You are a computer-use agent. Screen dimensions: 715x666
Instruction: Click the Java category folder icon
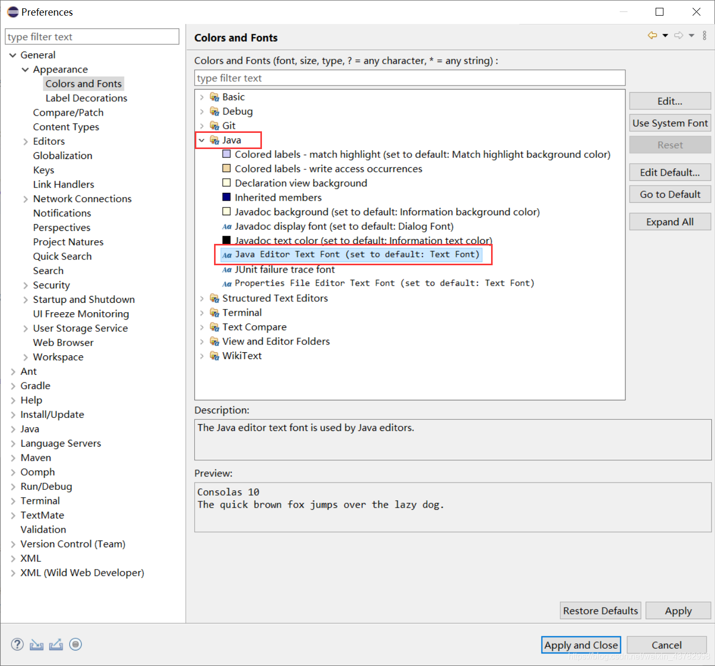click(x=215, y=140)
